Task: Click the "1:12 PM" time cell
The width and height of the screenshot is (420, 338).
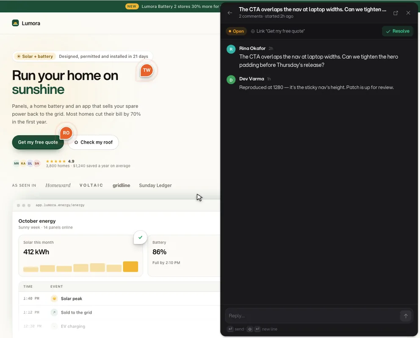Action: 31,312
